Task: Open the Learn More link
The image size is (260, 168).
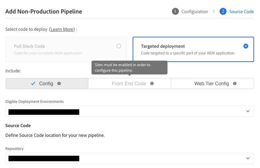Action: coord(62,29)
